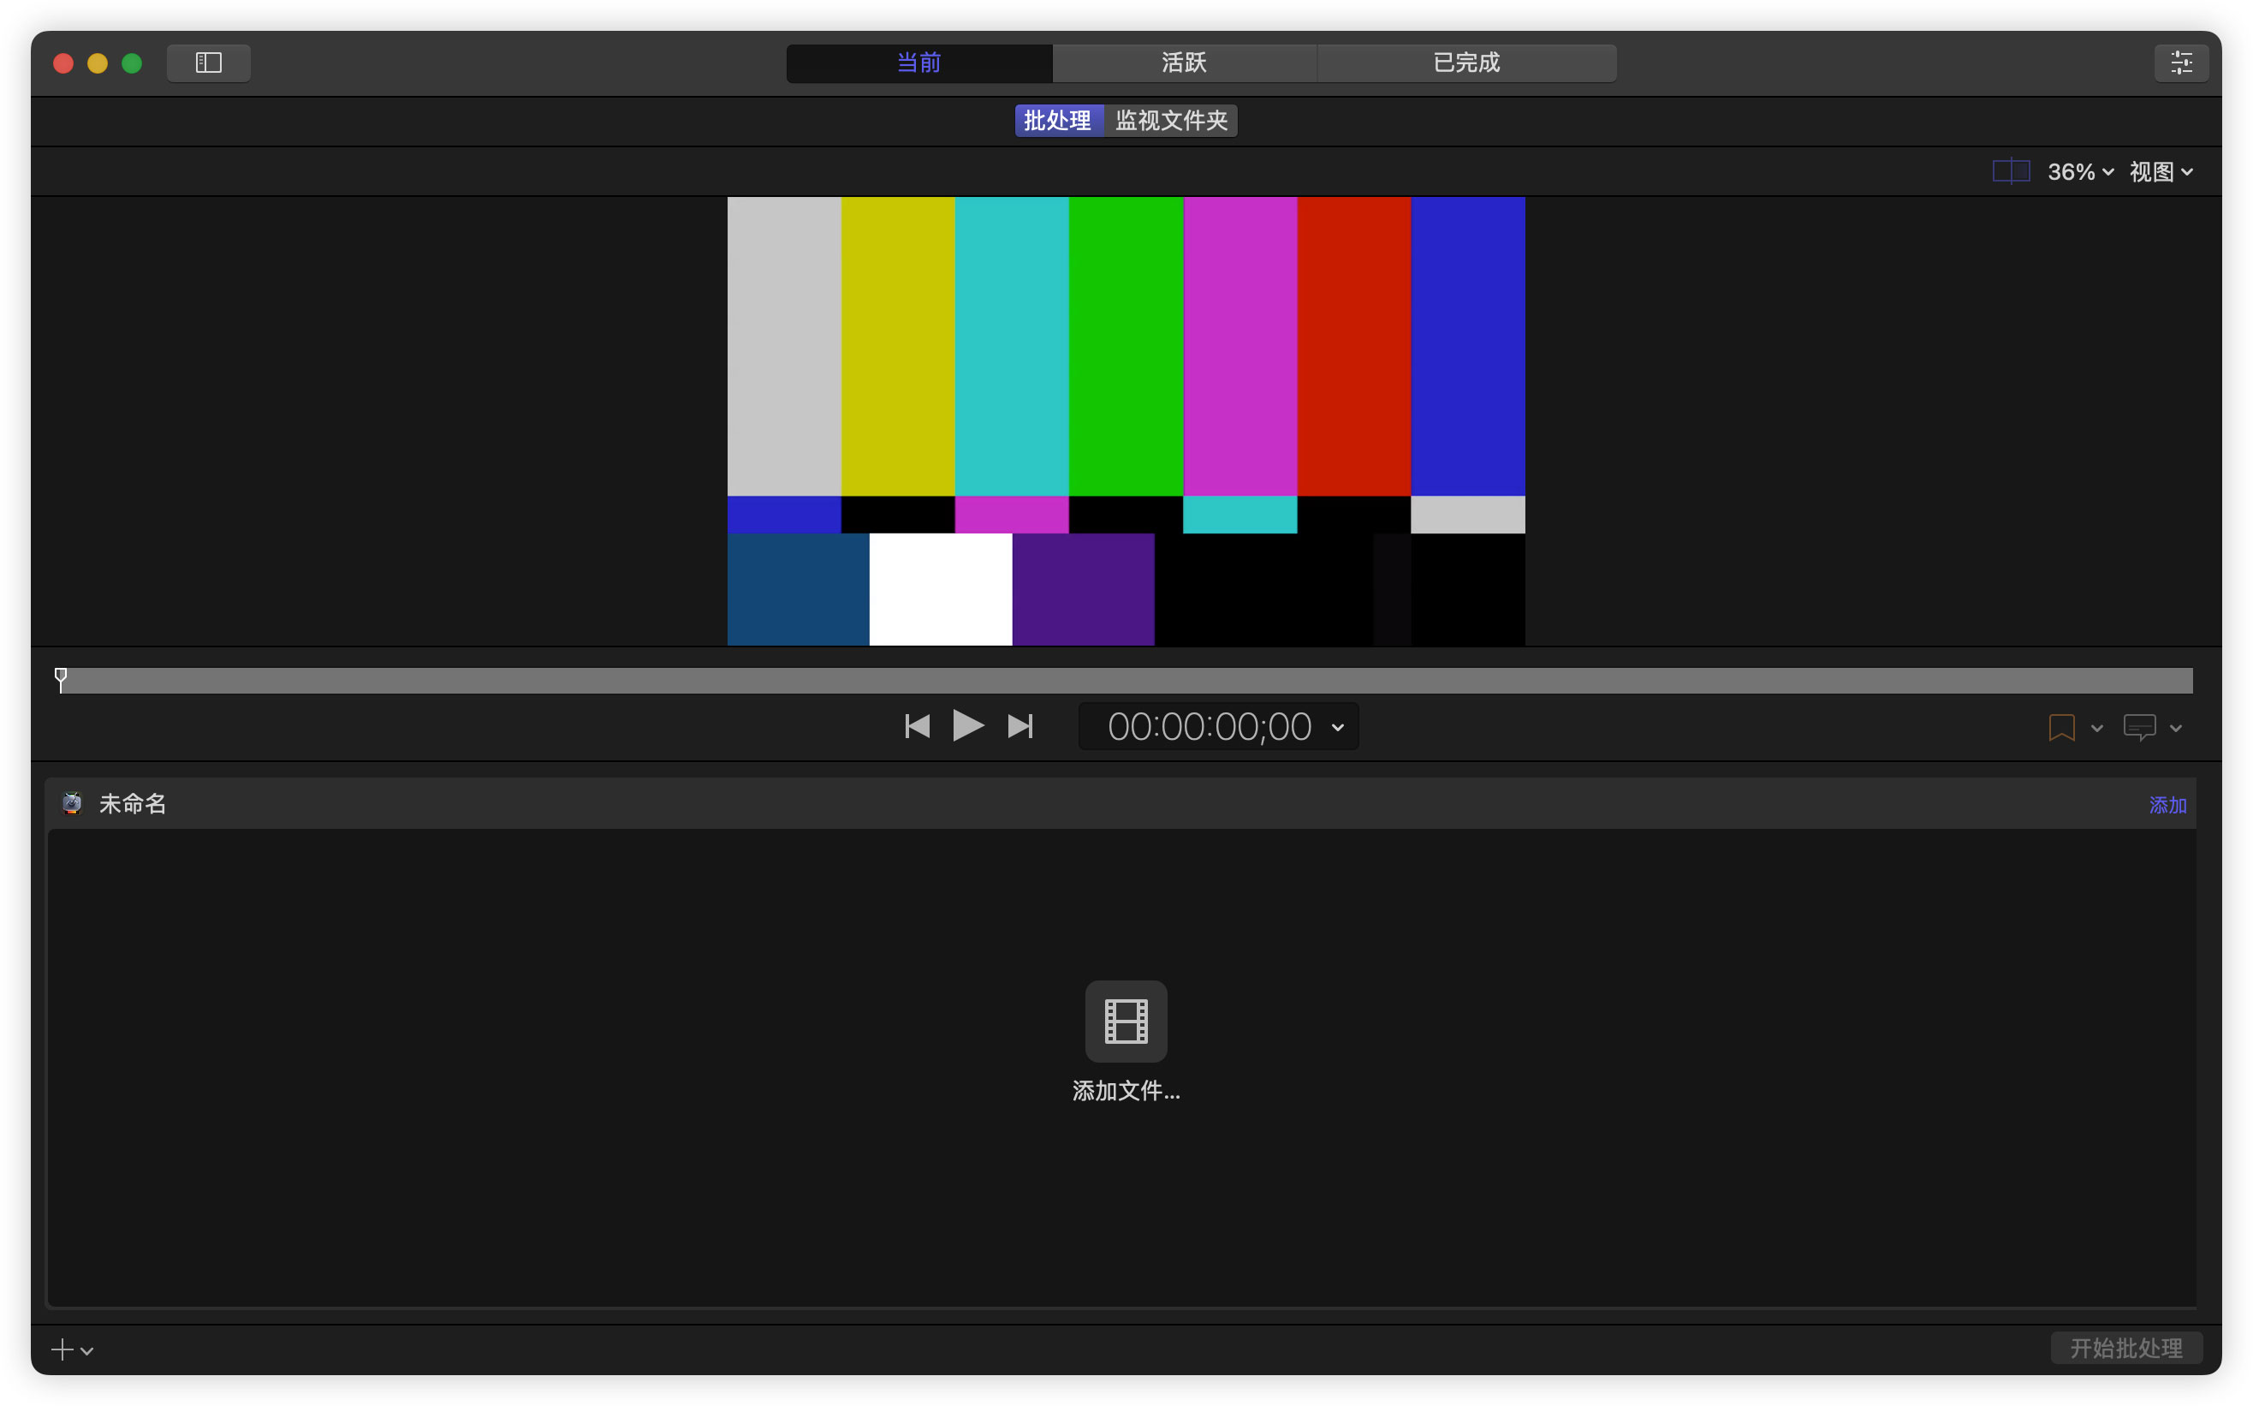
Task: Select the 未命名 batch title
Action: tap(132, 803)
